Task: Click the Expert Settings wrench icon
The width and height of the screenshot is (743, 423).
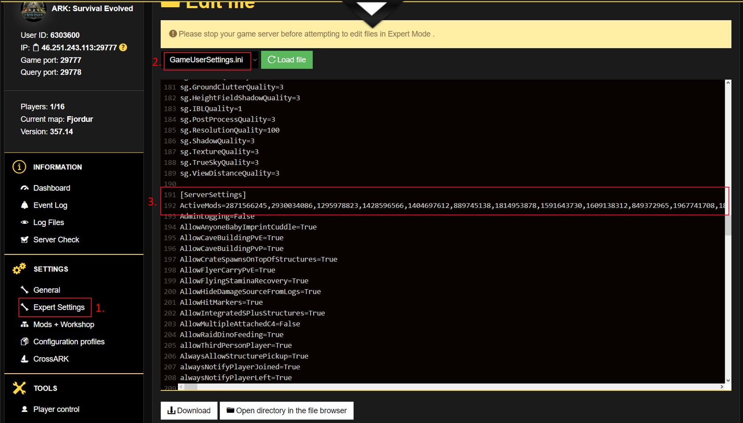Action: pyautogui.click(x=24, y=307)
